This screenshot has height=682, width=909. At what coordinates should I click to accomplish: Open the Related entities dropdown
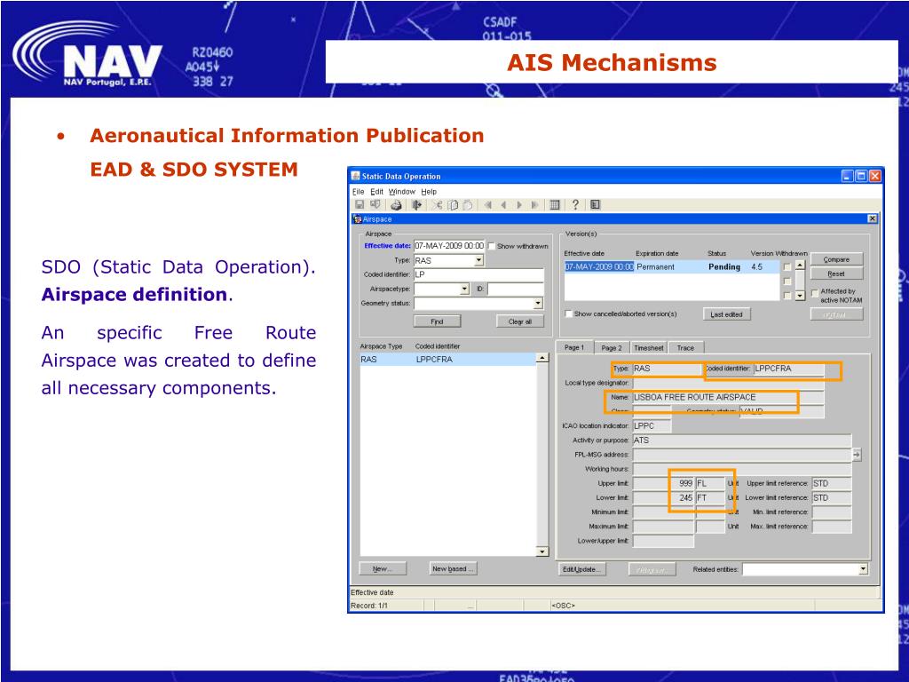863,569
